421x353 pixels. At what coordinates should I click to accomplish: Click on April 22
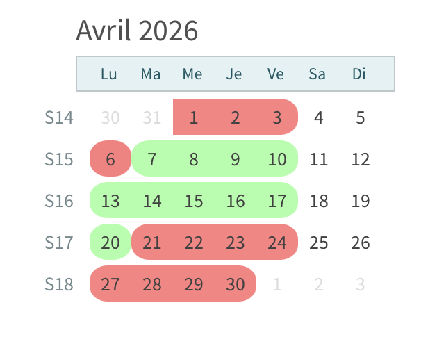[x=194, y=243]
